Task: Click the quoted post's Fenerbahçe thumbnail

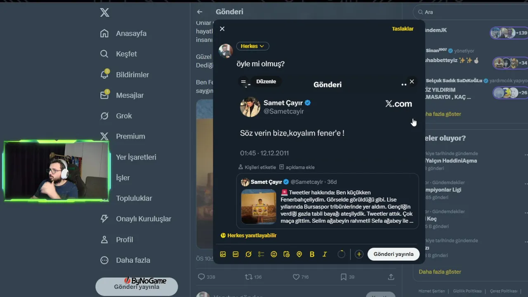Action: pos(259,207)
